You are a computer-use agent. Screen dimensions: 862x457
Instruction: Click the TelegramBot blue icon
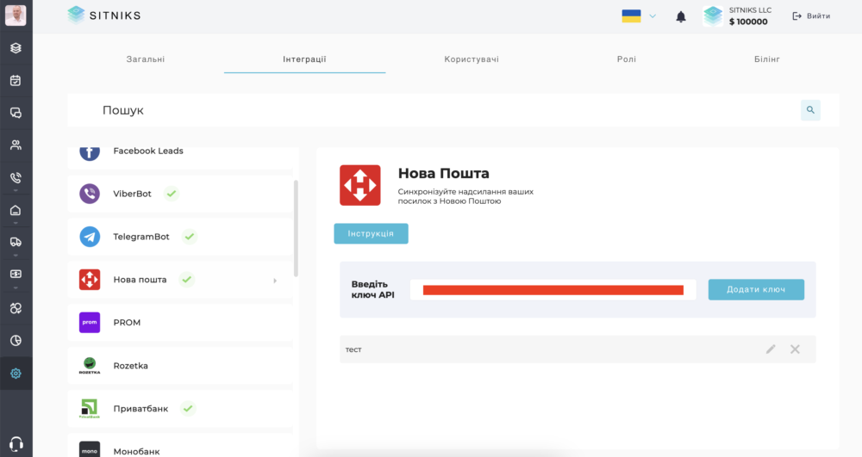point(90,237)
